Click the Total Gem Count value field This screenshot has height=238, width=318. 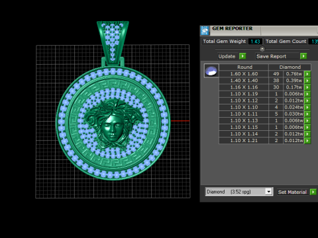click(313, 42)
